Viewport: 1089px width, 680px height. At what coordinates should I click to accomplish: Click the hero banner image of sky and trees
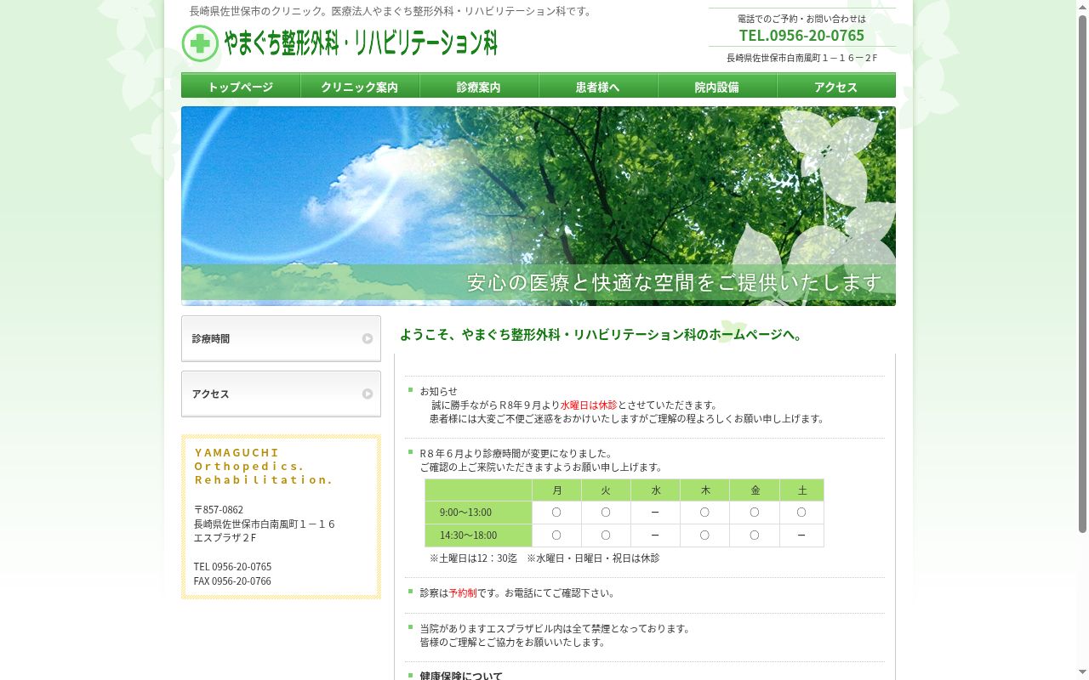(539, 206)
